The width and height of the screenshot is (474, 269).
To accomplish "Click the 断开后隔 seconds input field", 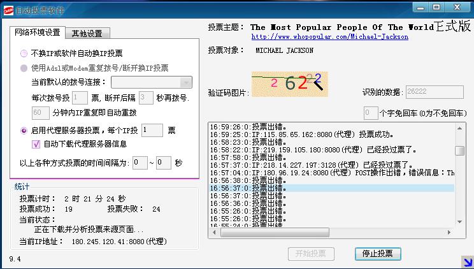I will pos(146,98).
